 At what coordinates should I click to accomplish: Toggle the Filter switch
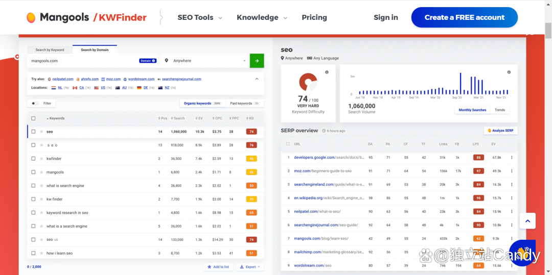point(35,103)
